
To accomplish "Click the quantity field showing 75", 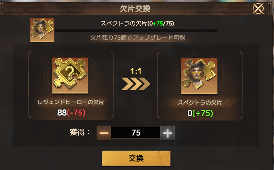I will (x=136, y=133).
